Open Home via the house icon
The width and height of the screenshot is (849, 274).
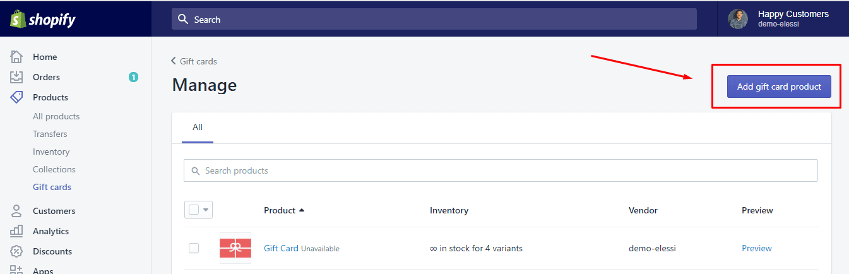click(x=17, y=57)
